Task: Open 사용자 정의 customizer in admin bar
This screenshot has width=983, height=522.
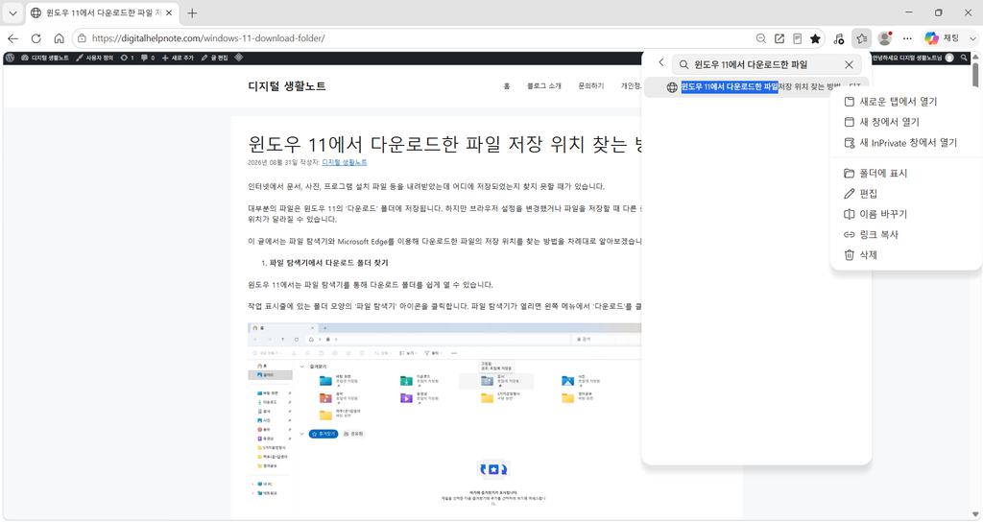Action: pos(95,58)
